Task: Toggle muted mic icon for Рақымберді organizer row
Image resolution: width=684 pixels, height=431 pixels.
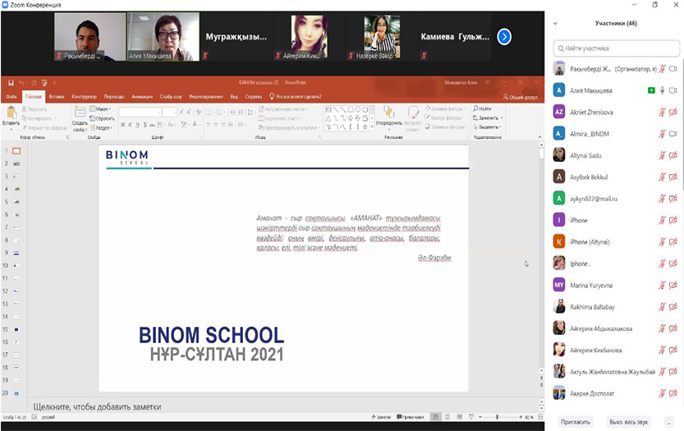Action: (662, 69)
